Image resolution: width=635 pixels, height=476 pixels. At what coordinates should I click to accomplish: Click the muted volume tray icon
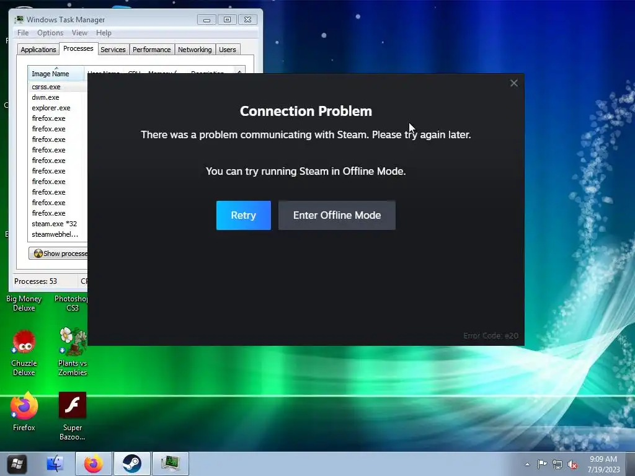(x=572, y=465)
